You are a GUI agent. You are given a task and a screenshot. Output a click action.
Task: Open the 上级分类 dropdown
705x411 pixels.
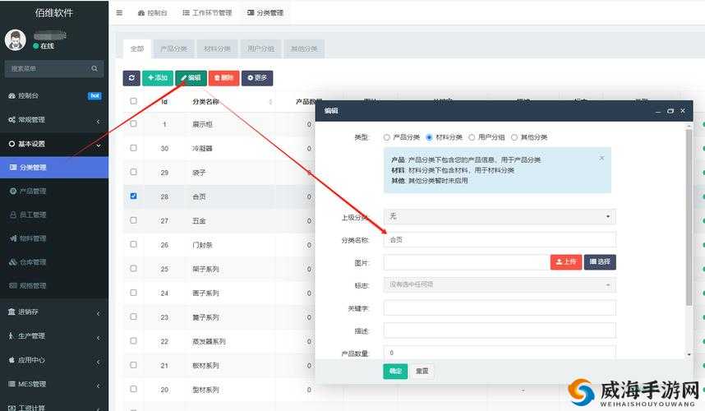tap(500, 216)
